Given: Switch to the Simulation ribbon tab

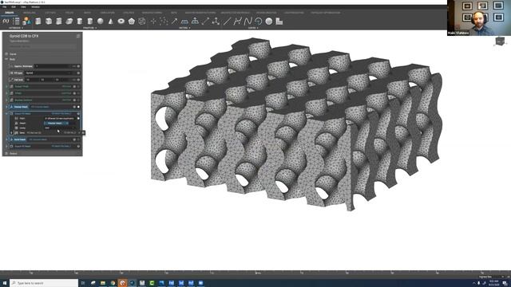Looking at the screenshot, I should point(107,13).
